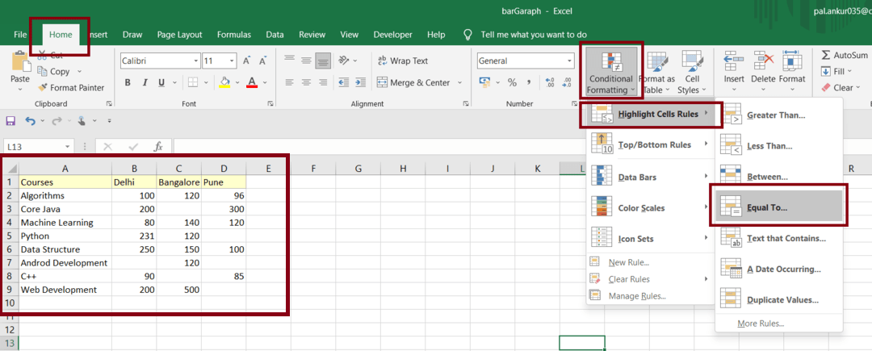
Task: Open the File tab
Action: [20, 35]
